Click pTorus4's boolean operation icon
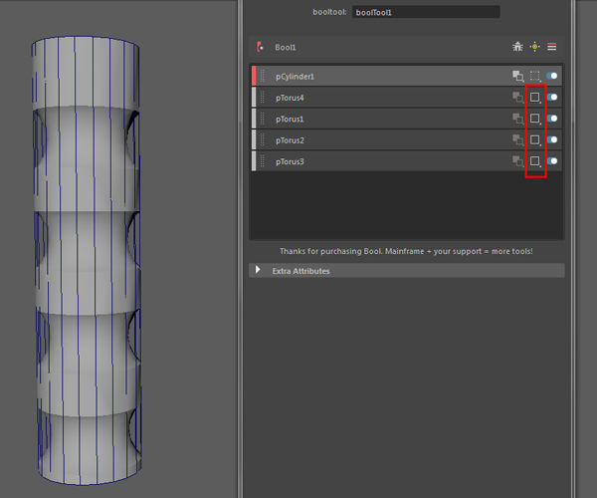Viewport: 597px width, 498px height. (x=517, y=98)
